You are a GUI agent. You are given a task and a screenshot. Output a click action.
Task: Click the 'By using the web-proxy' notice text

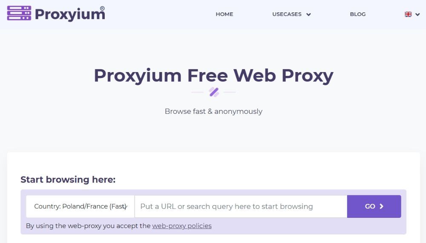click(x=88, y=226)
